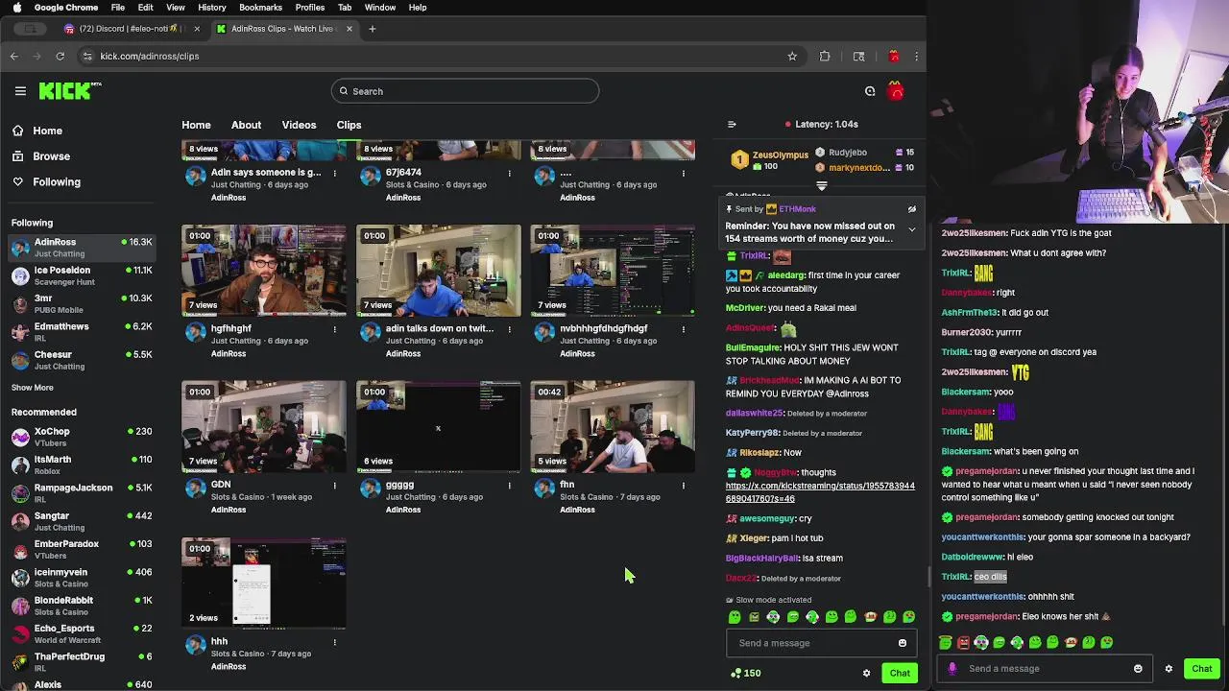The image size is (1229, 691).
Task: Open options menu for the 'nvbhhhgfdhdgfhdgf' clip
Action: point(684,329)
